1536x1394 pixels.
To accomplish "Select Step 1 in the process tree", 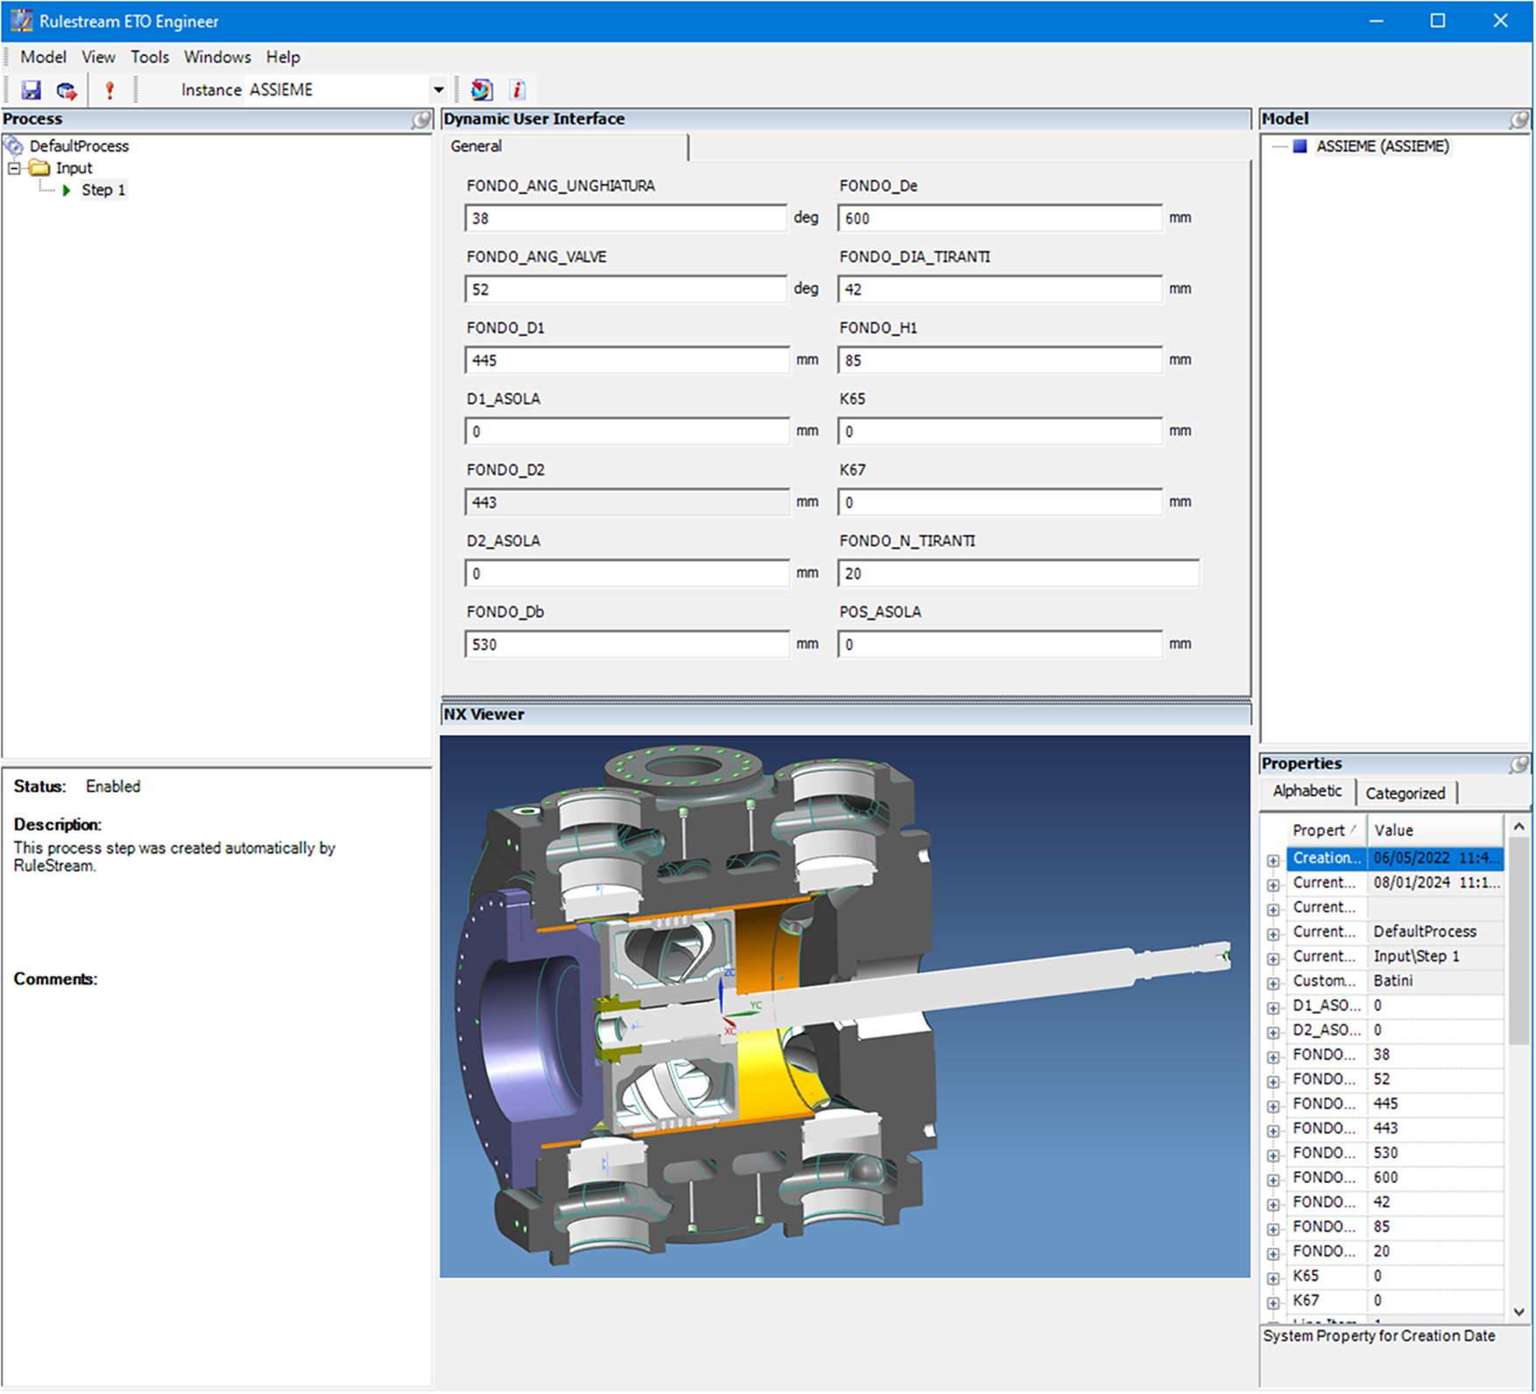I will point(103,190).
